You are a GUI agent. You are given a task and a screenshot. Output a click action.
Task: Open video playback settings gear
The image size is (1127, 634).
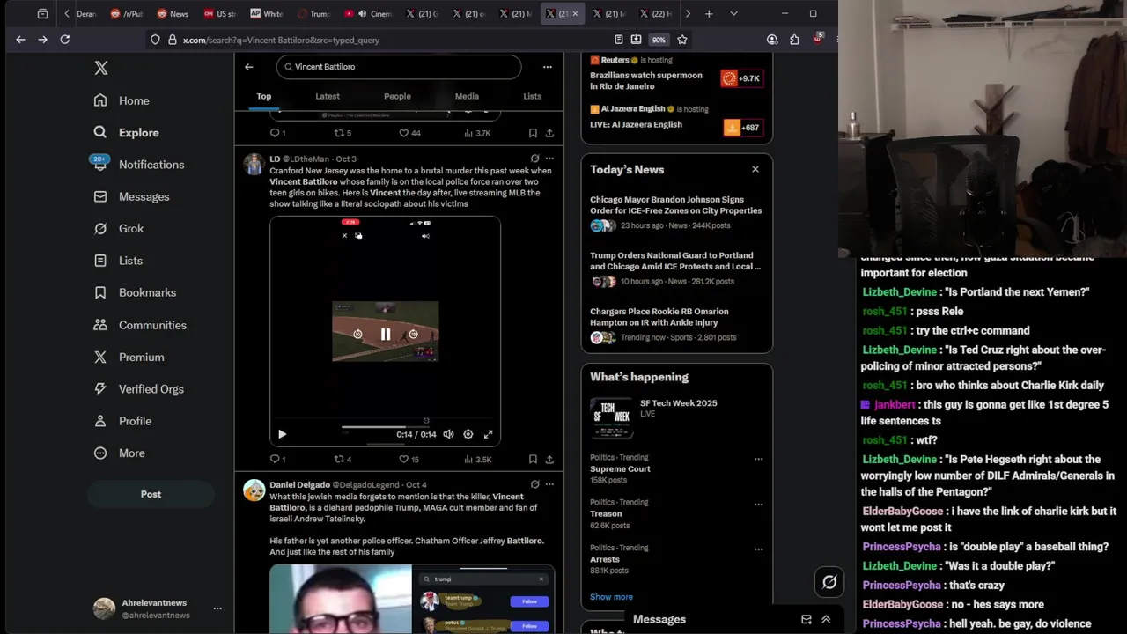(468, 434)
